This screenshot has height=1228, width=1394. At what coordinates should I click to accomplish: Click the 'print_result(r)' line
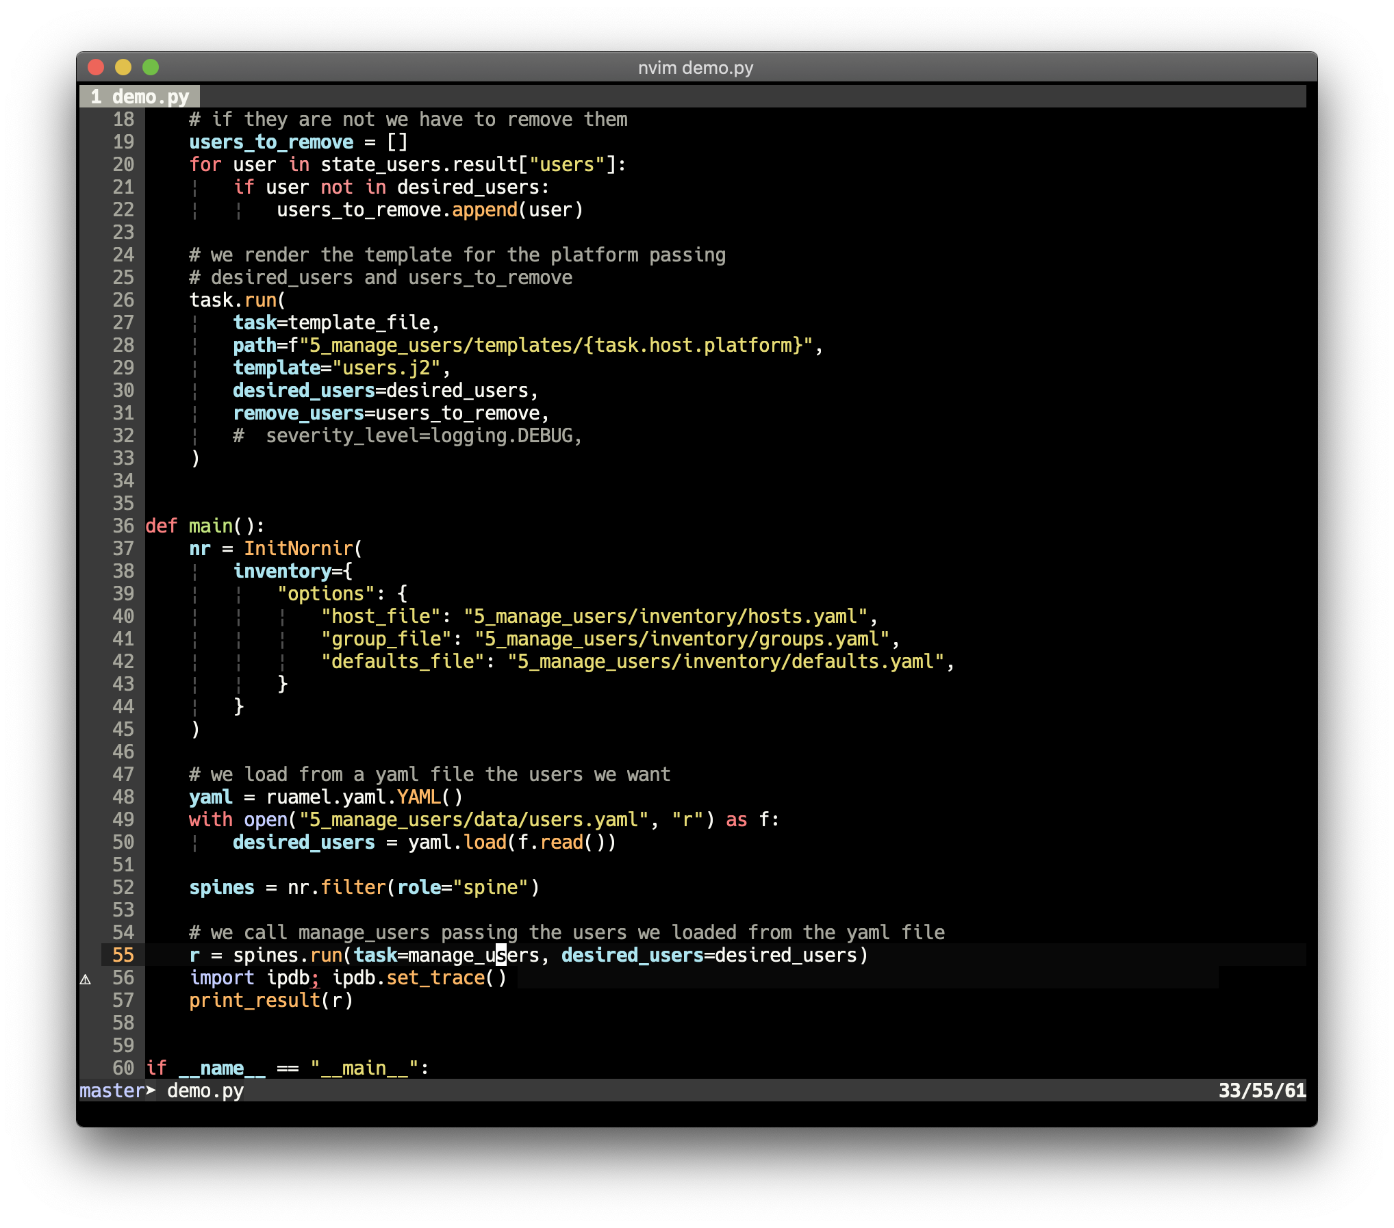coord(271,1000)
